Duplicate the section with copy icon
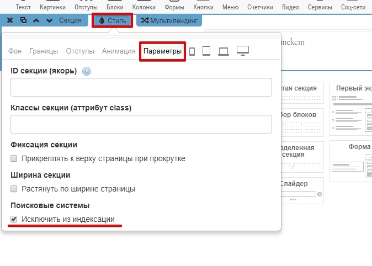This screenshot has width=372, height=266. (23, 20)
